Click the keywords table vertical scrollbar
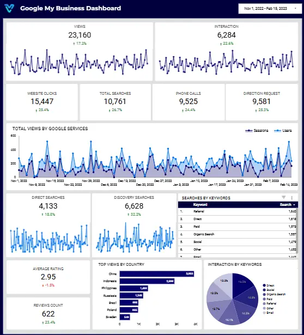This screenshot has height=335, width=304. coord(297,231)
